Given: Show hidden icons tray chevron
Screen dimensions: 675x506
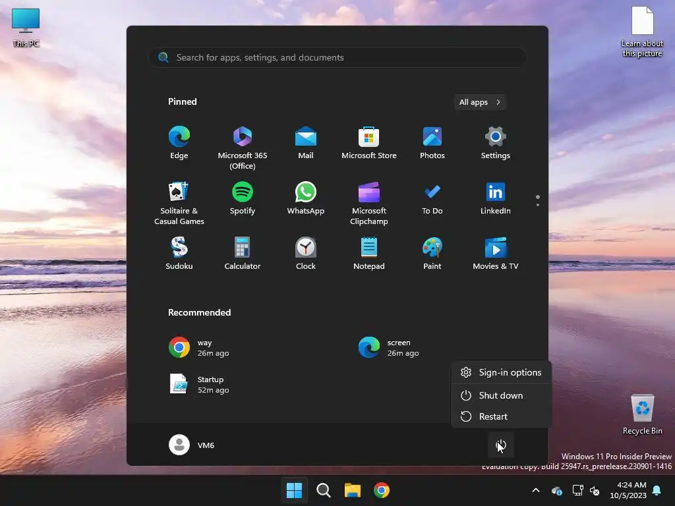Looking at the screenshot, I should point(536,490).
